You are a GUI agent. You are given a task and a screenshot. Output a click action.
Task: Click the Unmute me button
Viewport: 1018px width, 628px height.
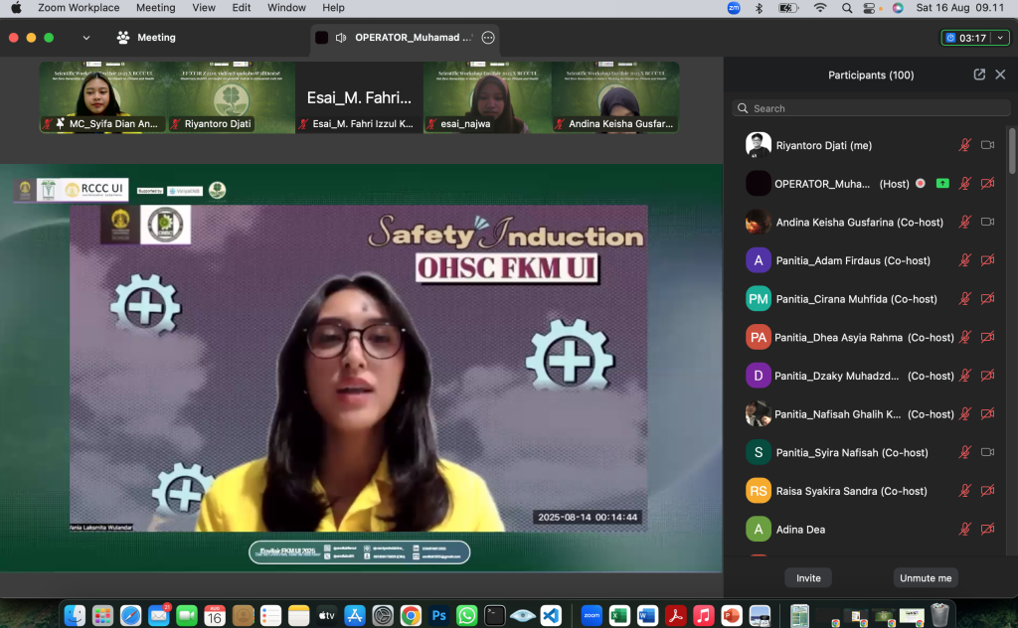point(925,578)
